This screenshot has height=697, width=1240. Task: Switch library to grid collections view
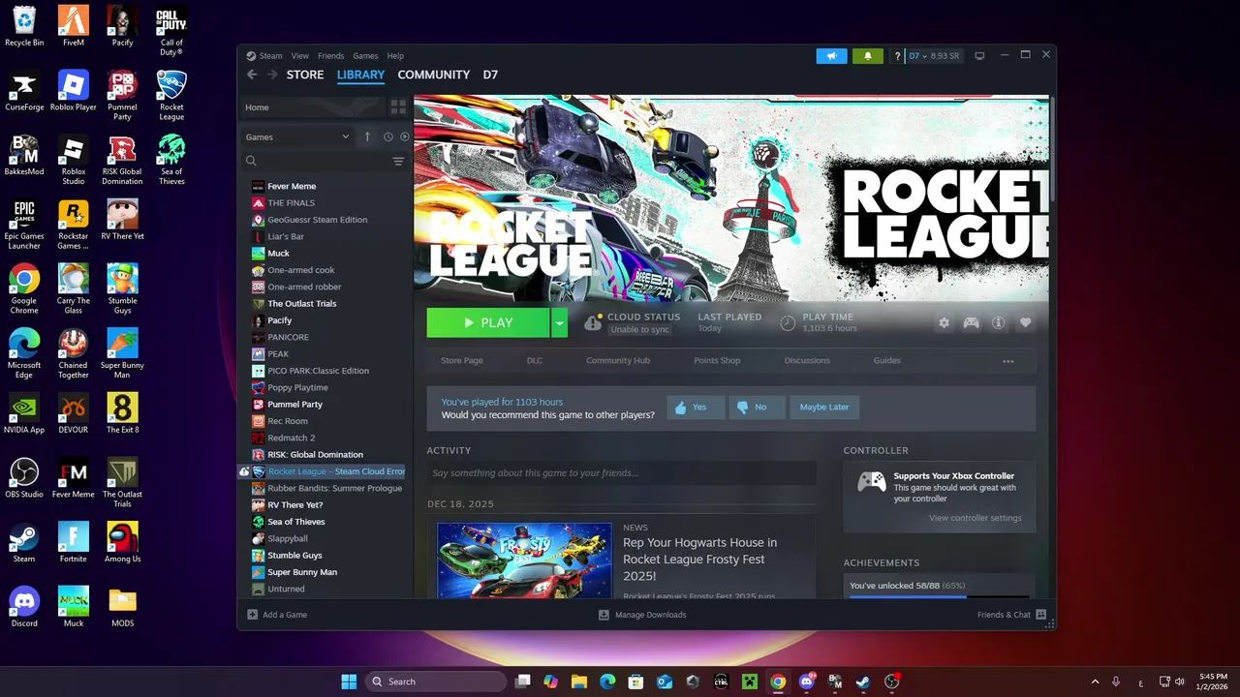click(398, 107)
